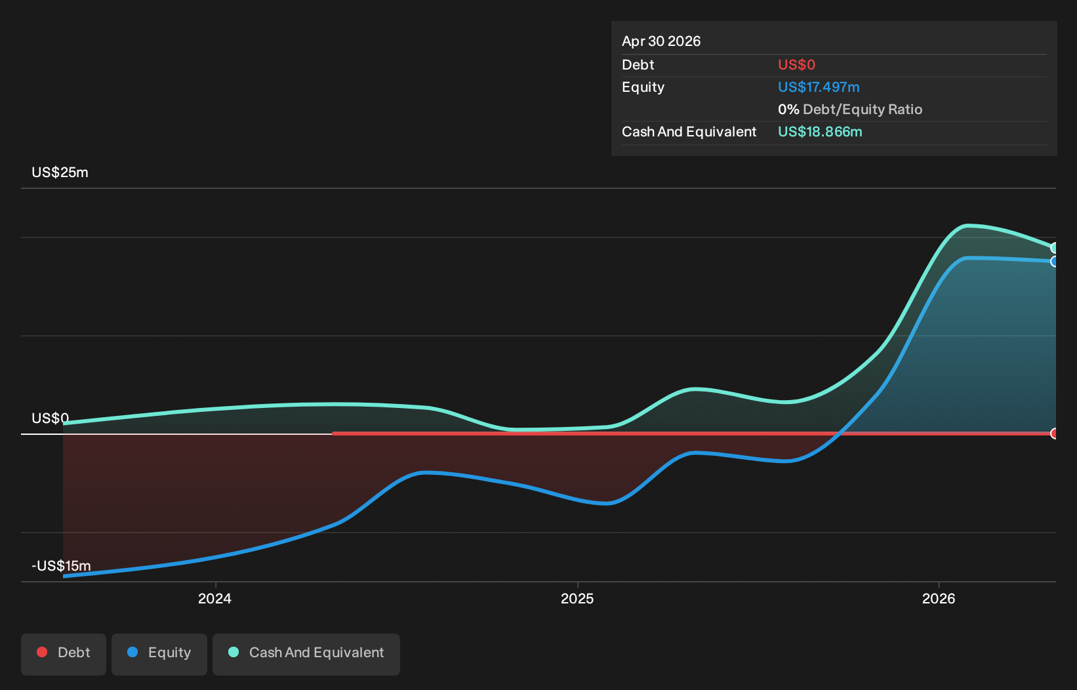Image resolution: width=1077 pixels, height=690 pixels.
Task: Toggle the Debt legend button
Action: (64, 654)
